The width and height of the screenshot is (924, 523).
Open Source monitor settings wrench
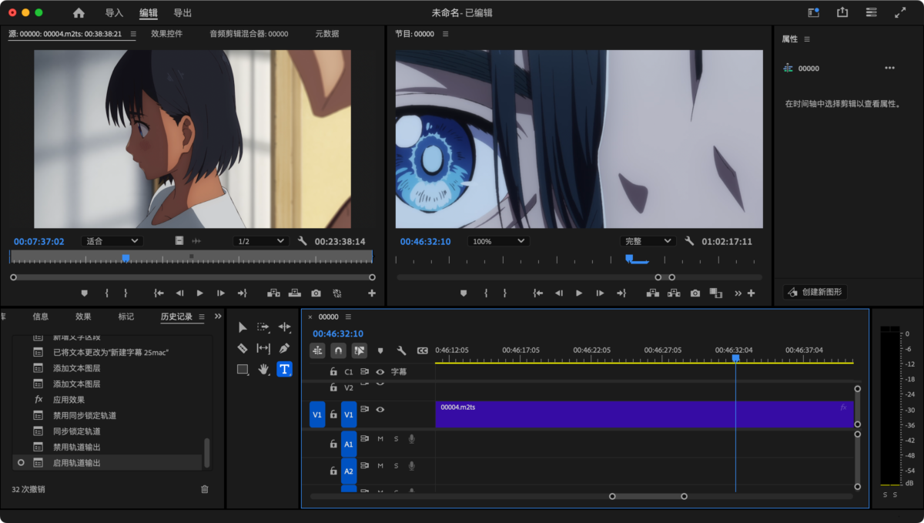click(302, 241)
